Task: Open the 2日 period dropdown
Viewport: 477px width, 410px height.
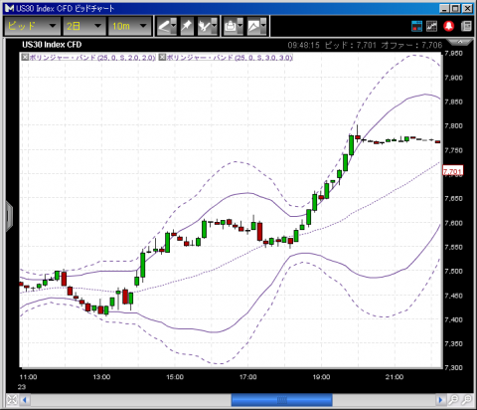Action: pos(84,26)
